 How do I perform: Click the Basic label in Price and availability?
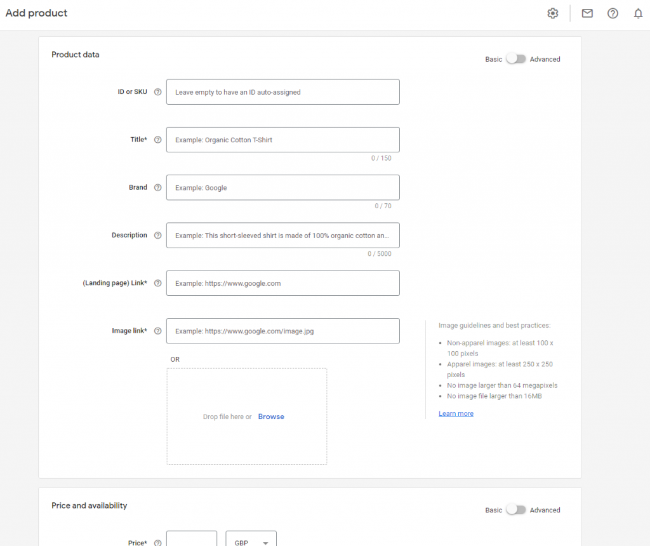click(x=493, y=510)
